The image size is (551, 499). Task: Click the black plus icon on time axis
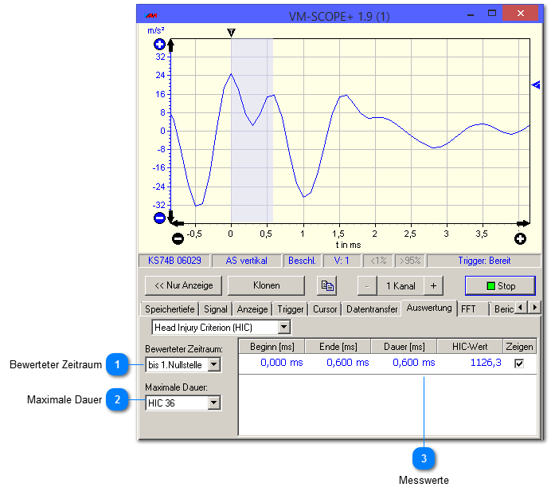[x=520, y=238]
